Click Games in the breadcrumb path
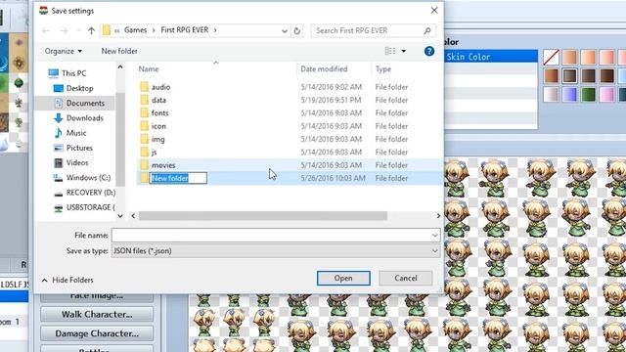Viewport: 626px width, 352px height. pos(135,30)
